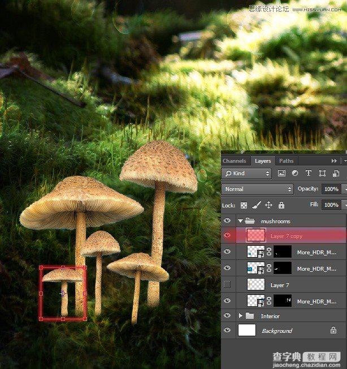Filter for smart objects icon
Image resolution: width=347 pixels, height=369 pixels.
tap(336, 173)
